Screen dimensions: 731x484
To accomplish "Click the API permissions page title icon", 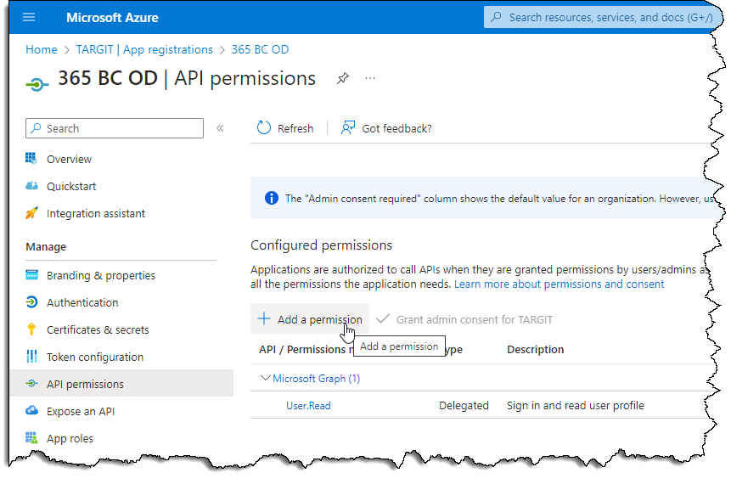I will [37, 84].
